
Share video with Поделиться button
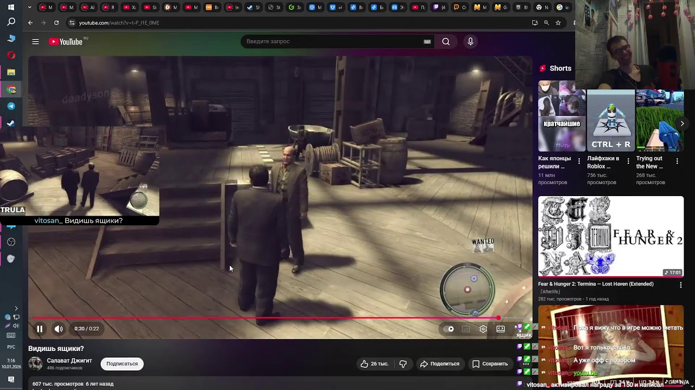tap(440, 364)
